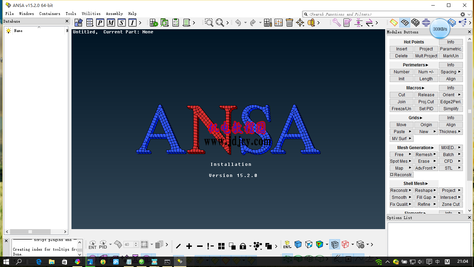Close the Database panel
The width and height of the screenshot is (474, 267).
coord(67,21)
